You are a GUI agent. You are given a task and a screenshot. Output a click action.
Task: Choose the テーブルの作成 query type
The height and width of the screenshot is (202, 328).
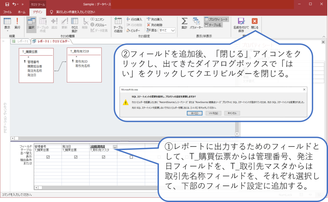tap(43, 25)
